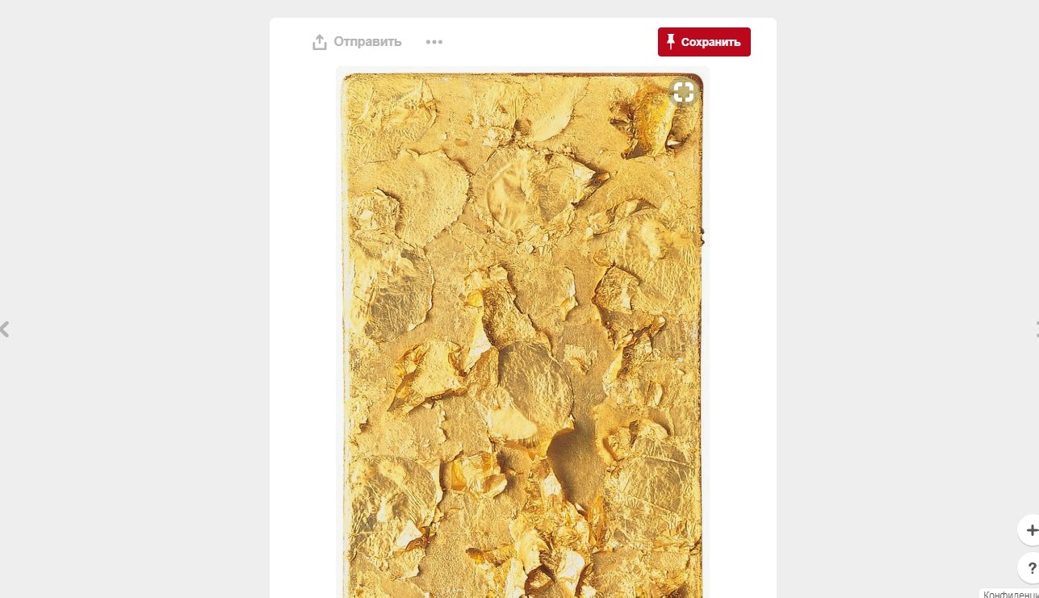Click the round plus button
1039x598 pixels.
pyautogui.click(x=1029, y=530)
